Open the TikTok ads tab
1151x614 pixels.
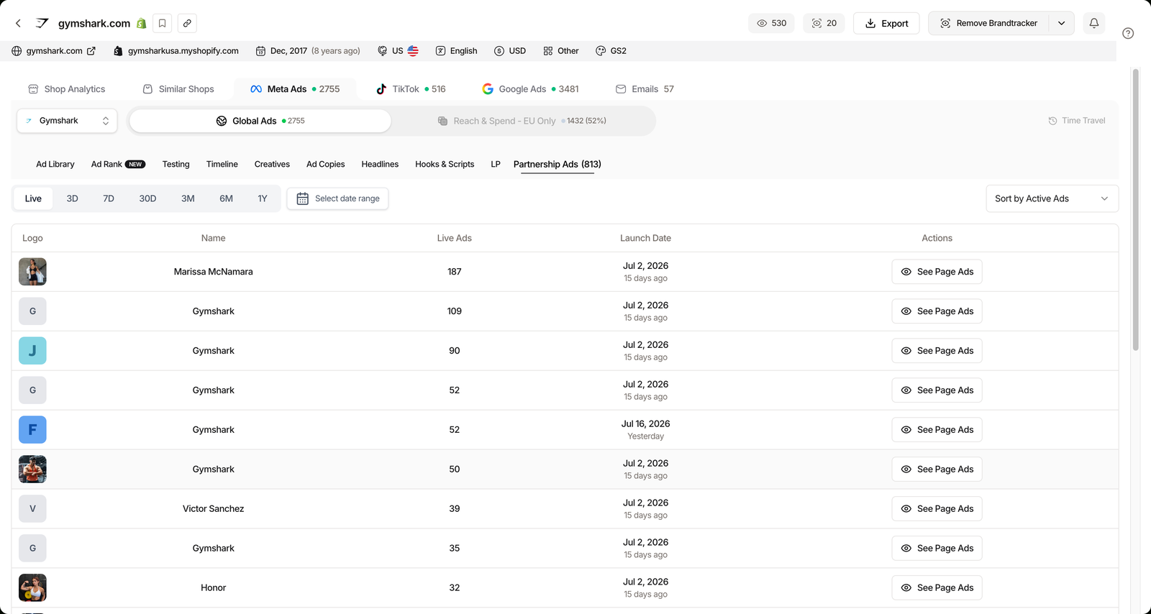tap(411, 89)
